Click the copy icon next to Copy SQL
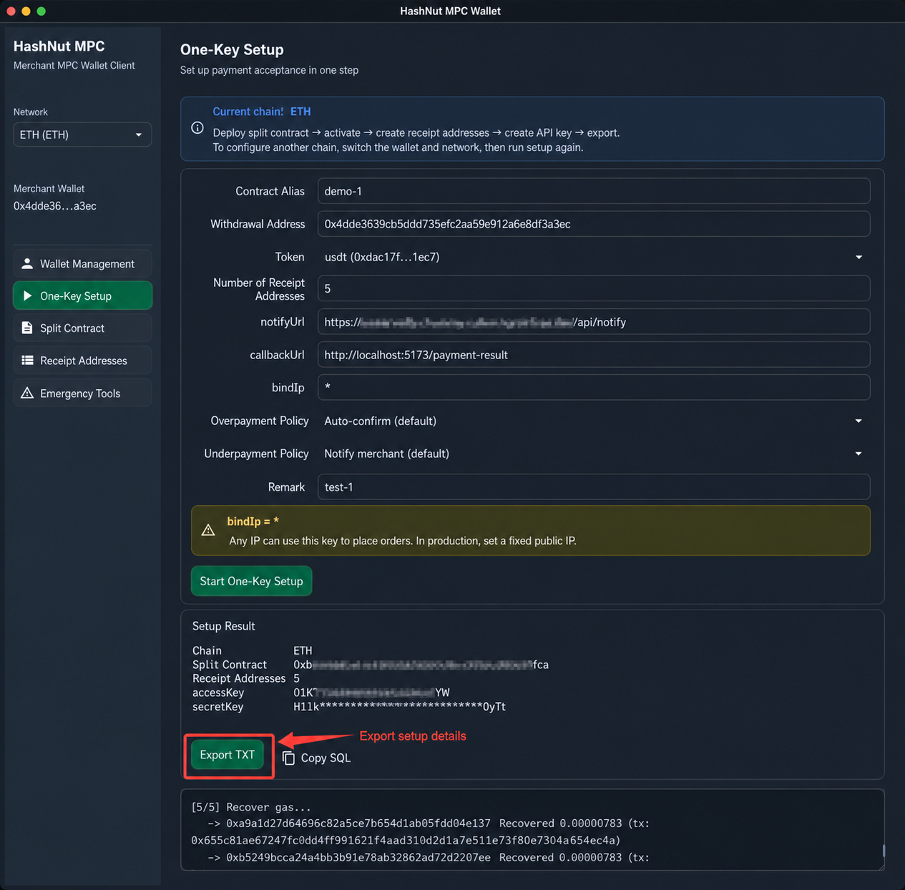 [288, 758]
